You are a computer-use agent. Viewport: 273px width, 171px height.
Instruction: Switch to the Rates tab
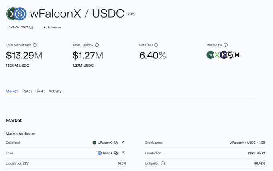click(x=27, y=91)
